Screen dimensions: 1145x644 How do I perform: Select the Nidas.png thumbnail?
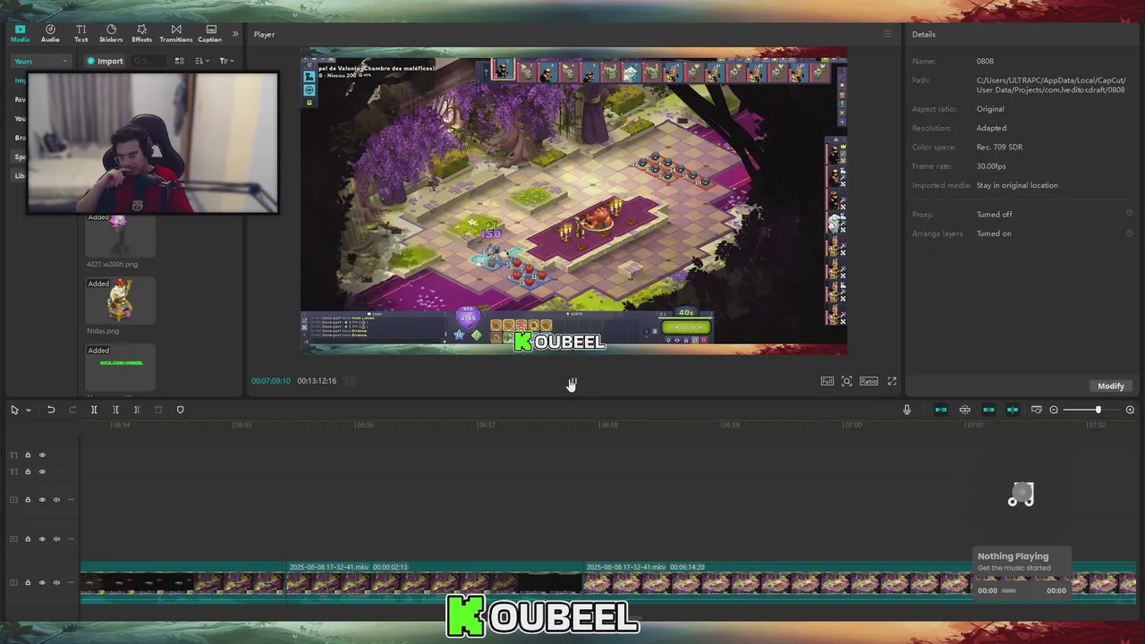[120, 301]
